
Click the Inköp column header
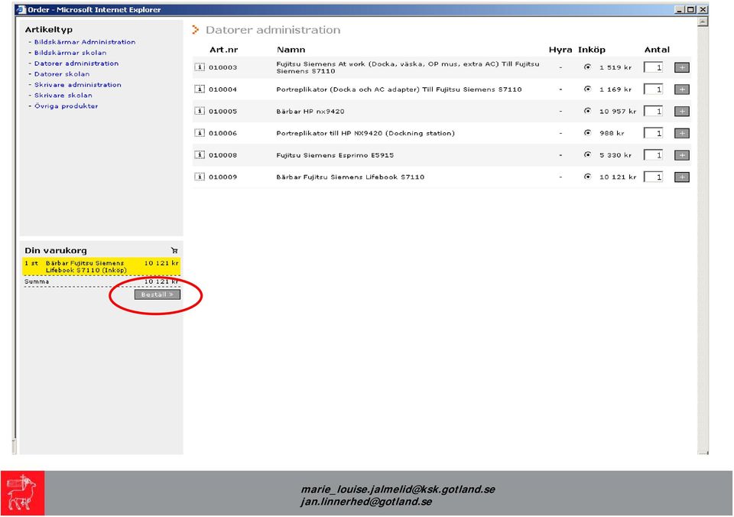click(592, 50)
